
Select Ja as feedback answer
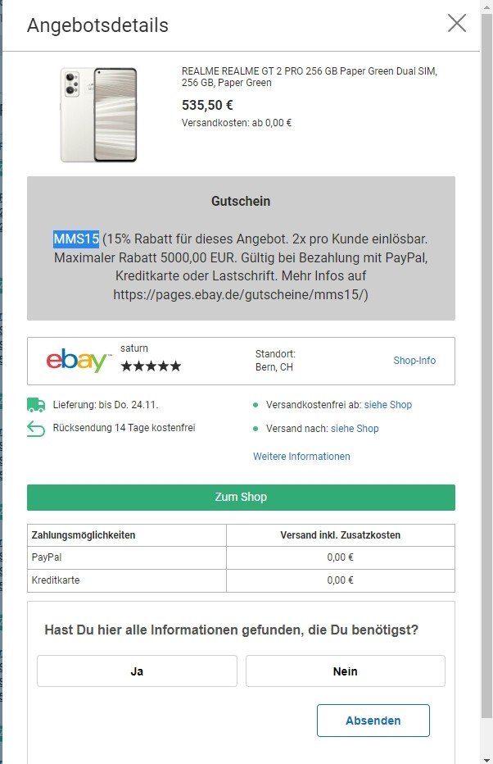pyautogui.click(x=137, y=671)
